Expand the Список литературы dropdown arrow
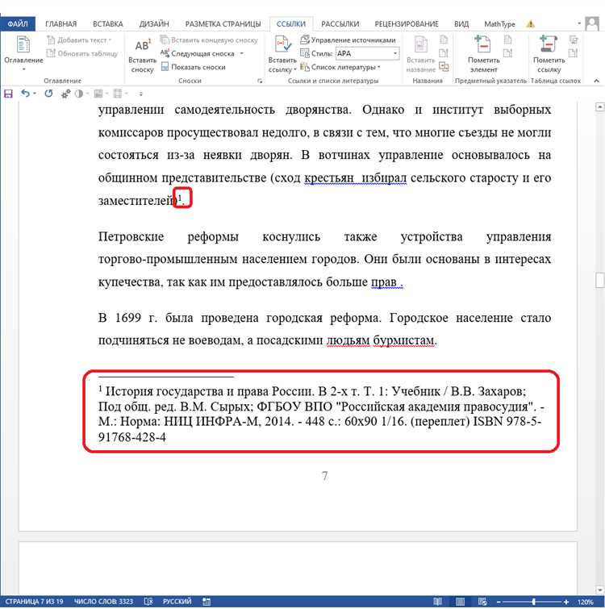The width and height of the screenshot is (605, 609). (378, 67)
